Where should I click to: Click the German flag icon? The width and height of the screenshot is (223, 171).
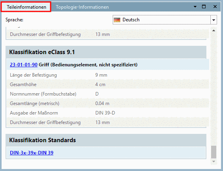click(x=117, y=20)
